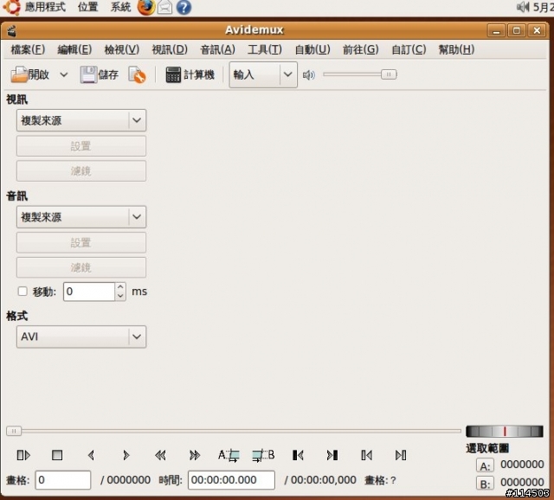
Task: Open the 視訊(D) menu
Action: (x=170, y=49)
